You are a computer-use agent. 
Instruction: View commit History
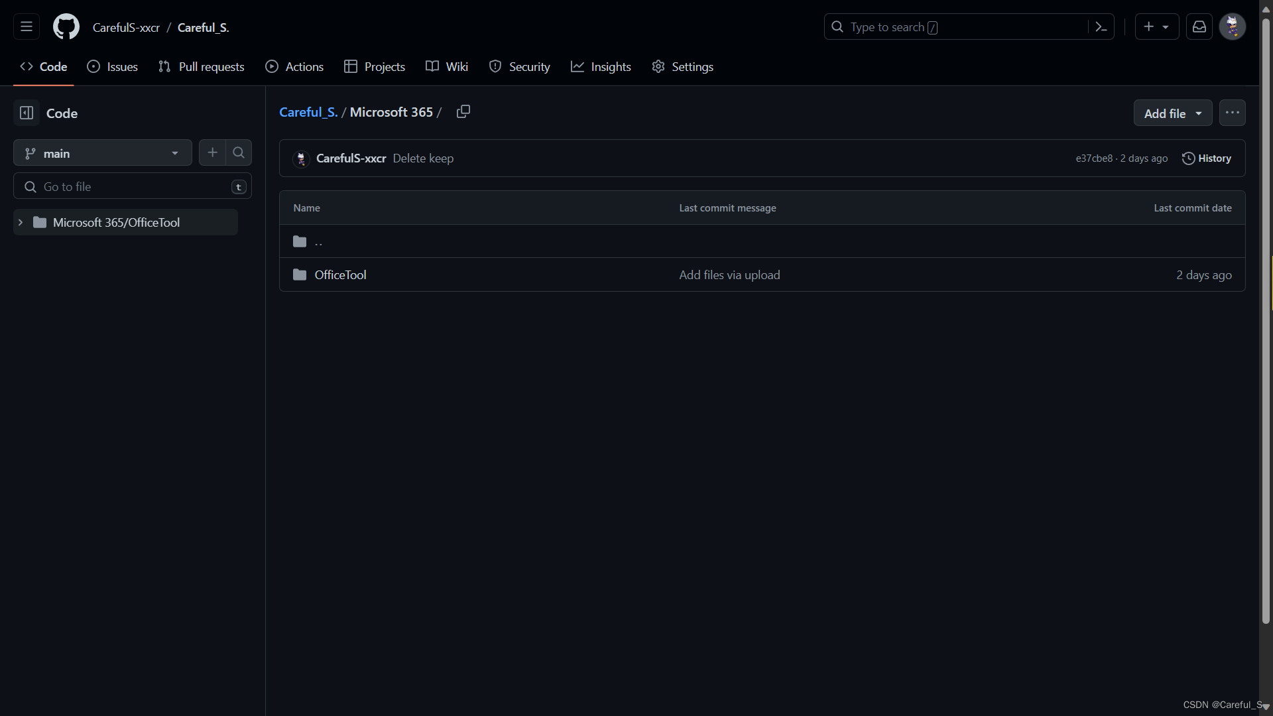pyautogui.click(x=1207, y=158)
